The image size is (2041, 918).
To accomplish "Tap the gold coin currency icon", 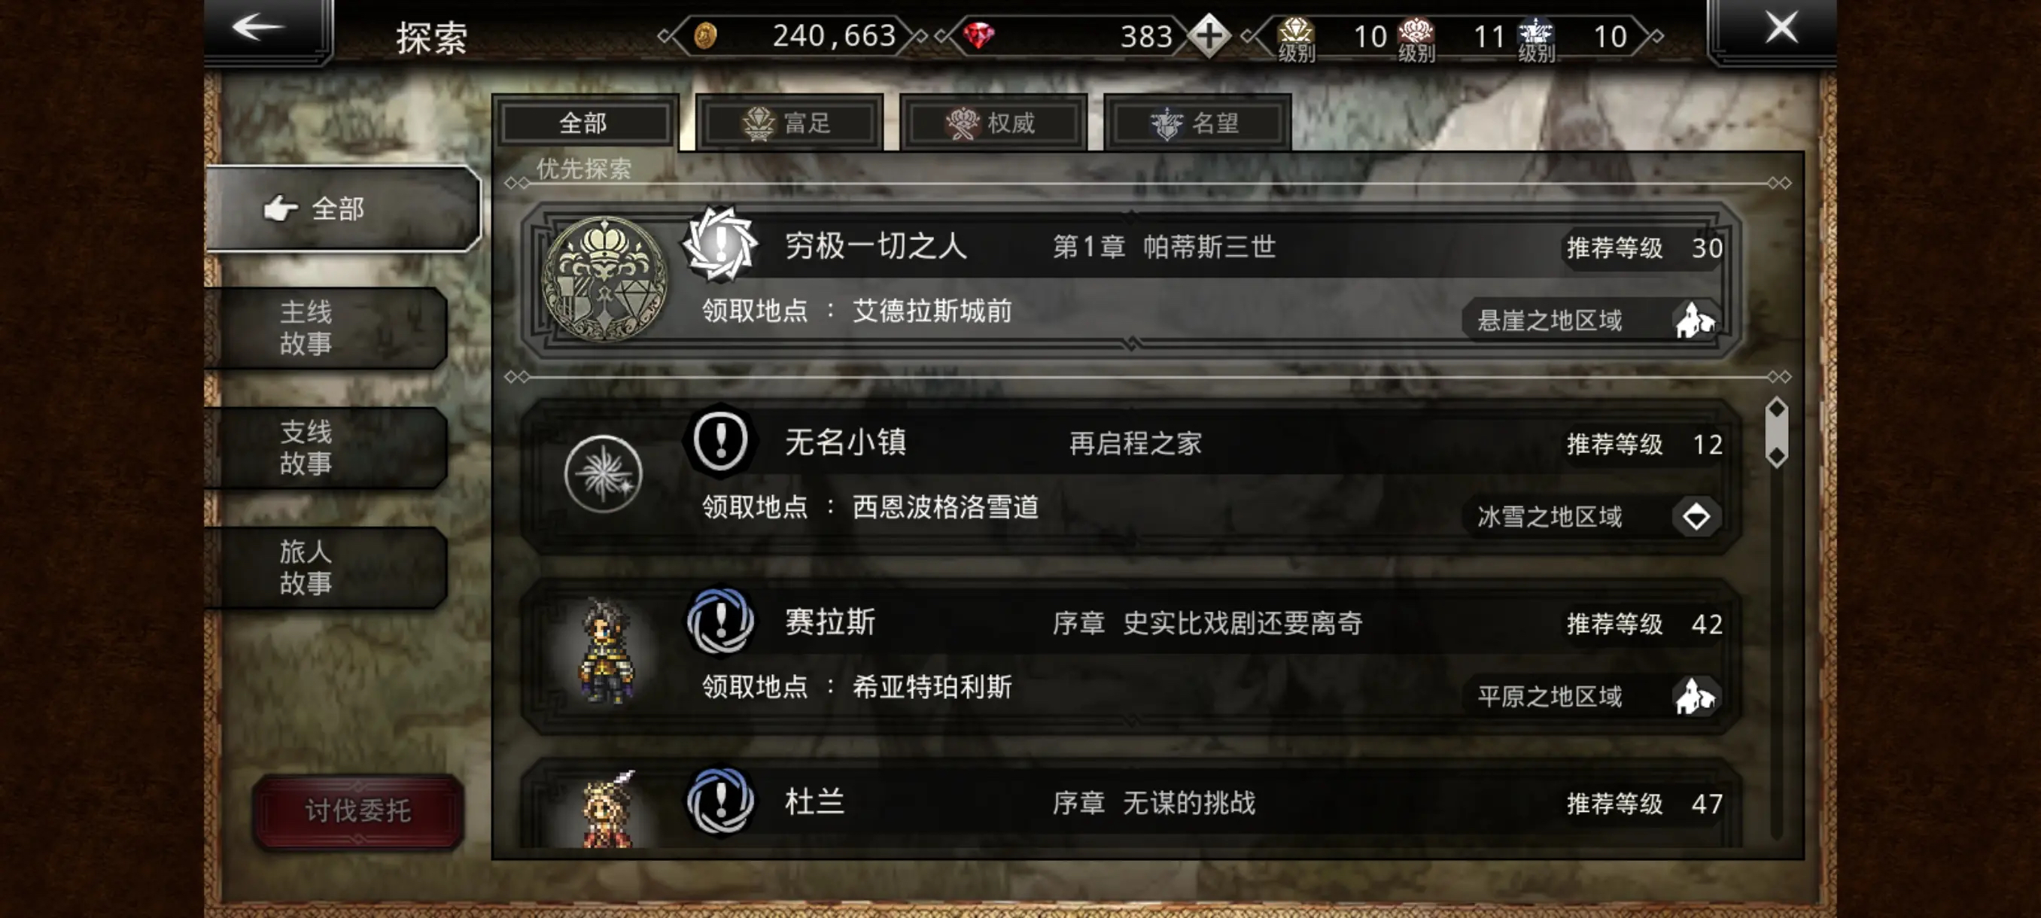I will coord(705,35).
